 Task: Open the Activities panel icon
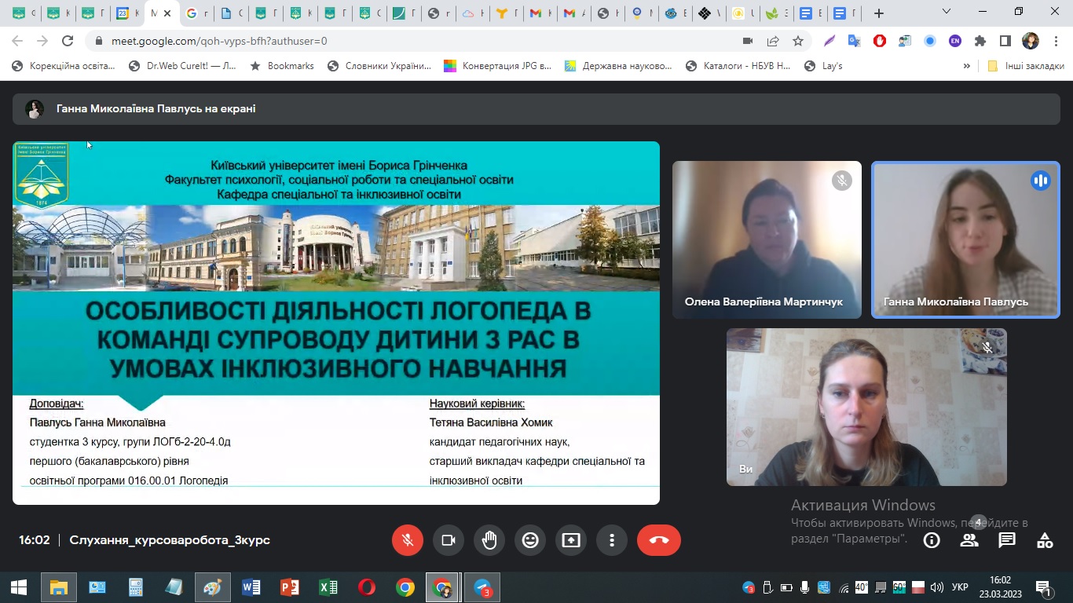pyautogui.click(x=1045, y=540)
